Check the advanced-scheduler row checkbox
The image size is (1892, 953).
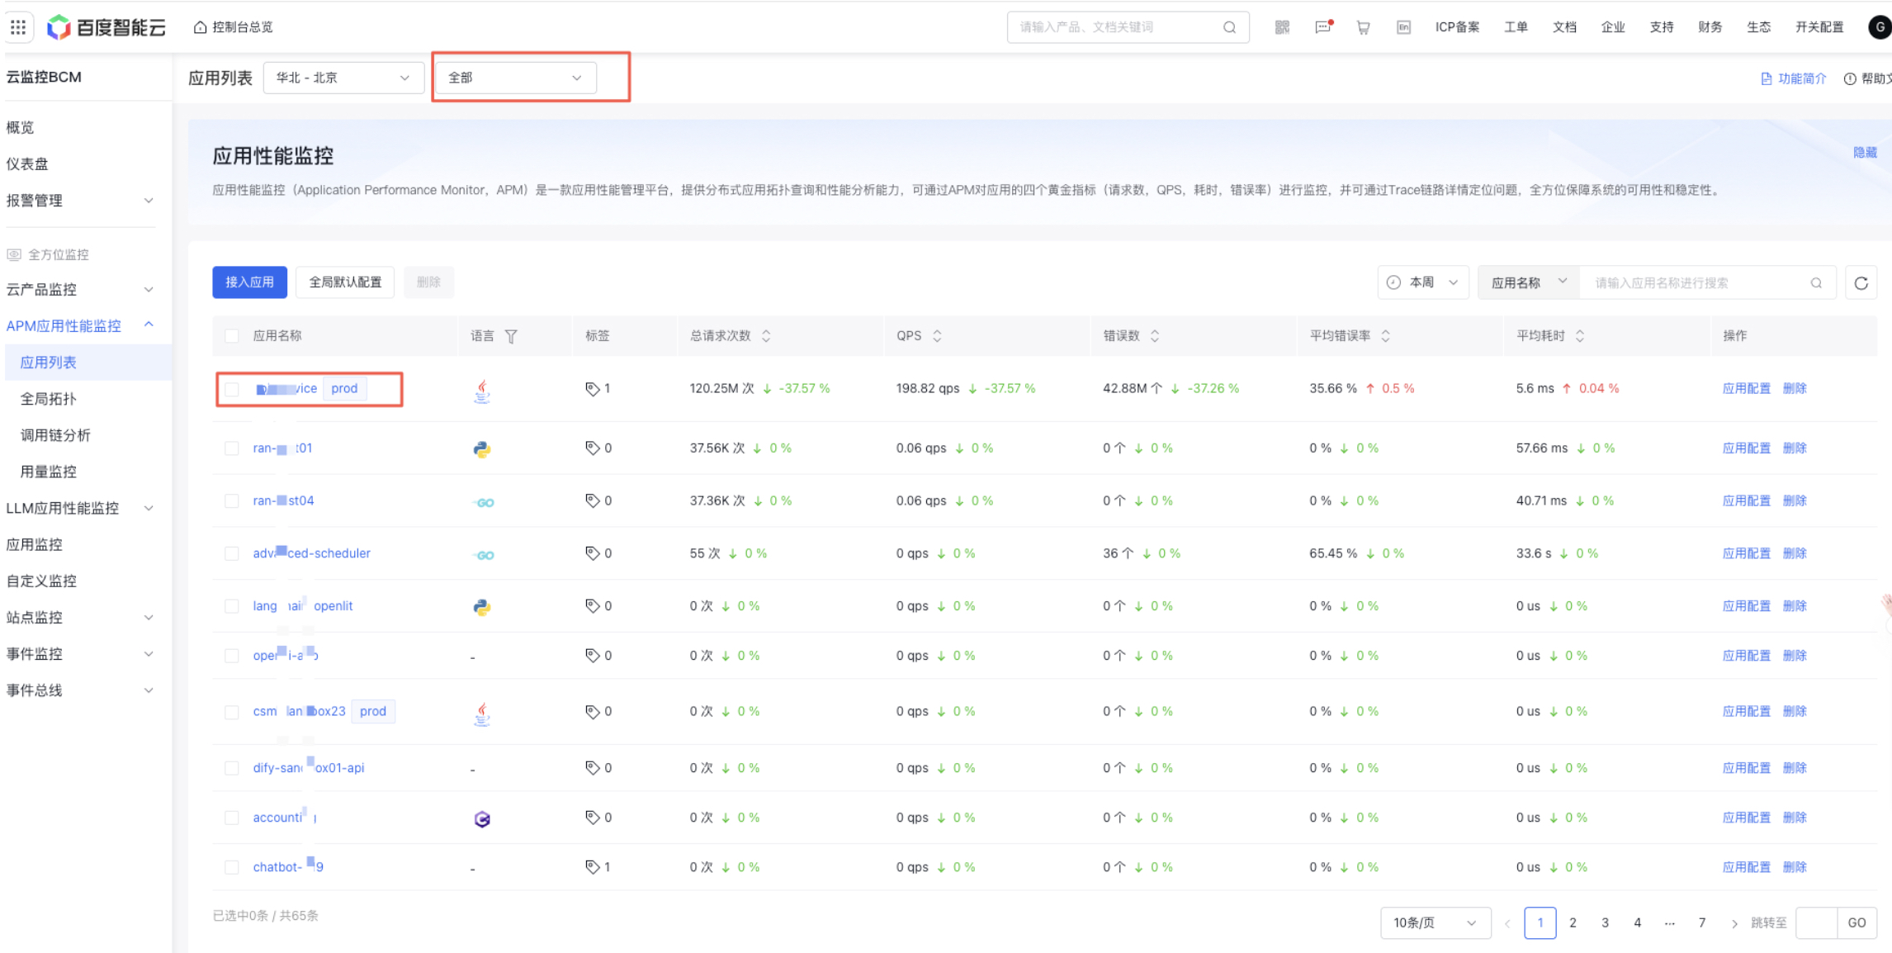click(x=232, y=553)
